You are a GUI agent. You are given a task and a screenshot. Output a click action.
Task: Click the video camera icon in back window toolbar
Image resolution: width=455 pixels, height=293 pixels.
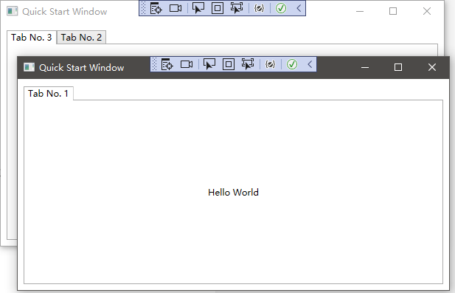176,8
